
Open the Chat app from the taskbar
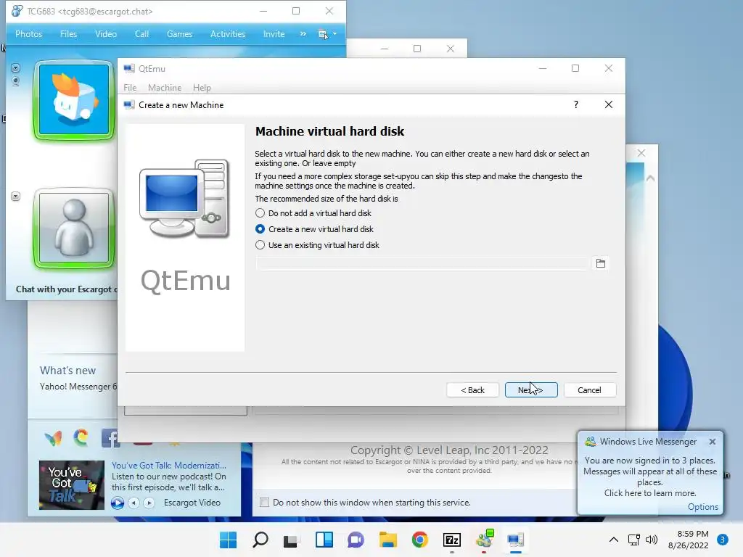[356, 540]
